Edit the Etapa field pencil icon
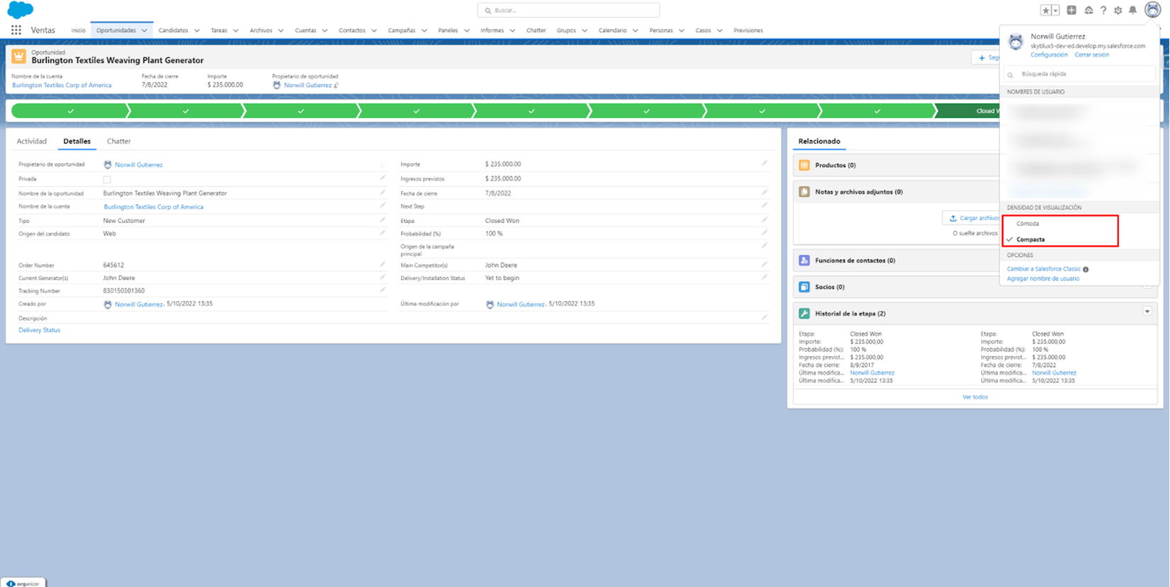The height and width of the screenshot is (587, 1170). point(765,220)
